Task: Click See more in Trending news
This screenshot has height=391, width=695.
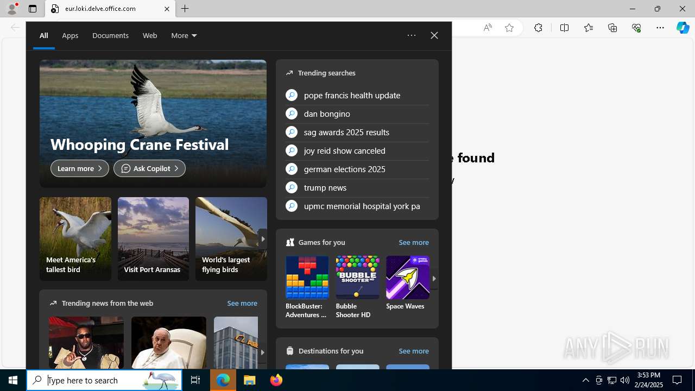Action: (242, 303)
